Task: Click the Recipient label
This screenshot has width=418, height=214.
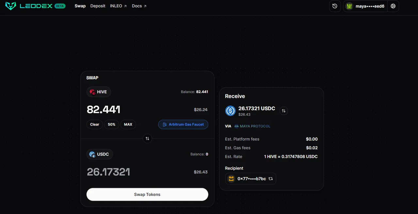Action: (234, 168)
